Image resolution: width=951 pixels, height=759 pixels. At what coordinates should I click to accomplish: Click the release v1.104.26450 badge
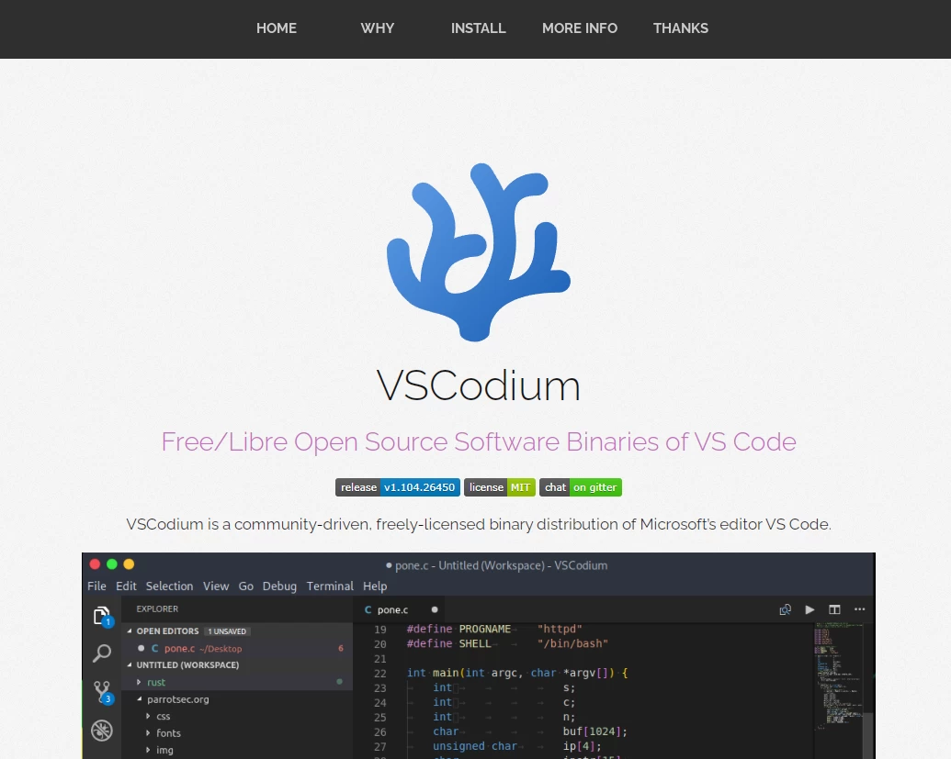tap(398, 487)
